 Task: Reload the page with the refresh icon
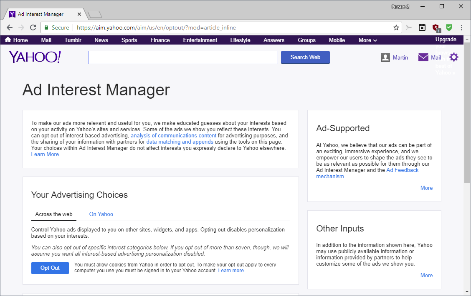pyautogui.click(x=33, y=27)
